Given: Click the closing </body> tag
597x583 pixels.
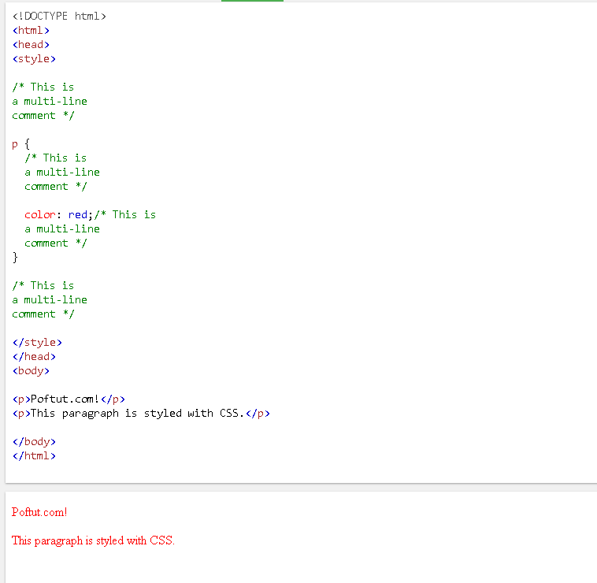Looking at the screenshot, I should 35,442.
